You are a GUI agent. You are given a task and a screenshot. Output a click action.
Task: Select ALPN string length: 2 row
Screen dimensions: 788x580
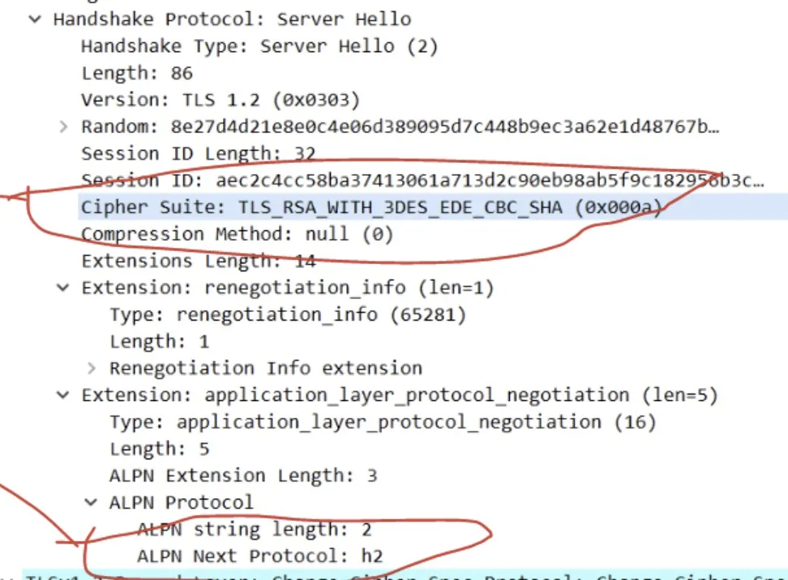click(255, 529)
